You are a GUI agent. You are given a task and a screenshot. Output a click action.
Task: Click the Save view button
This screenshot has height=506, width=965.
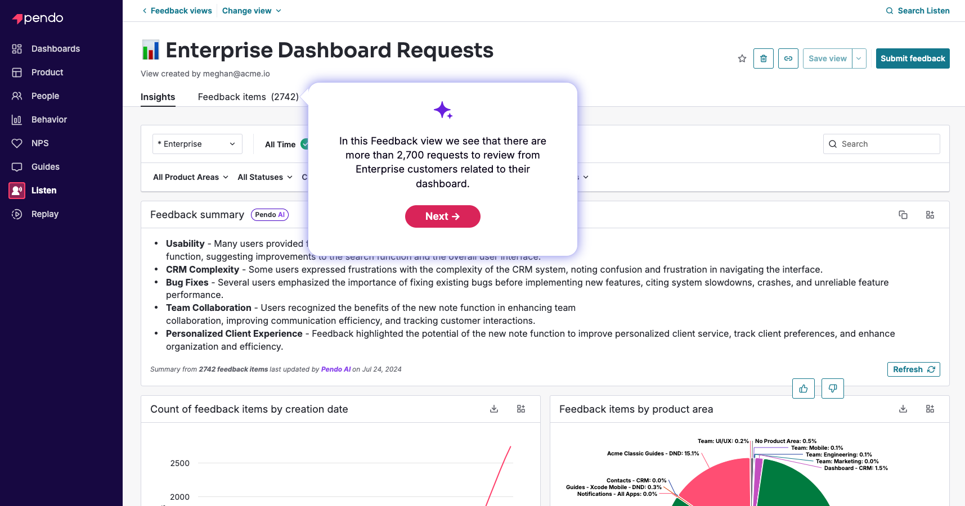[x=827, y=58]
